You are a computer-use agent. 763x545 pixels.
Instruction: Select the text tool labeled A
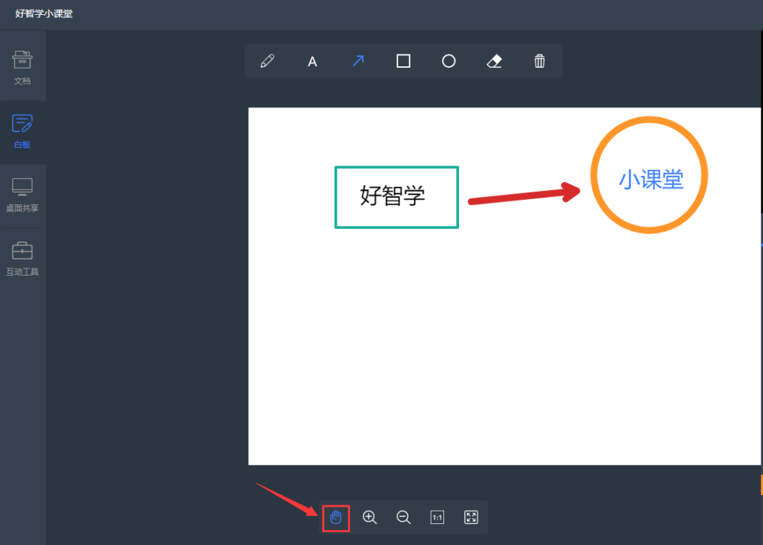click(312, 61)
